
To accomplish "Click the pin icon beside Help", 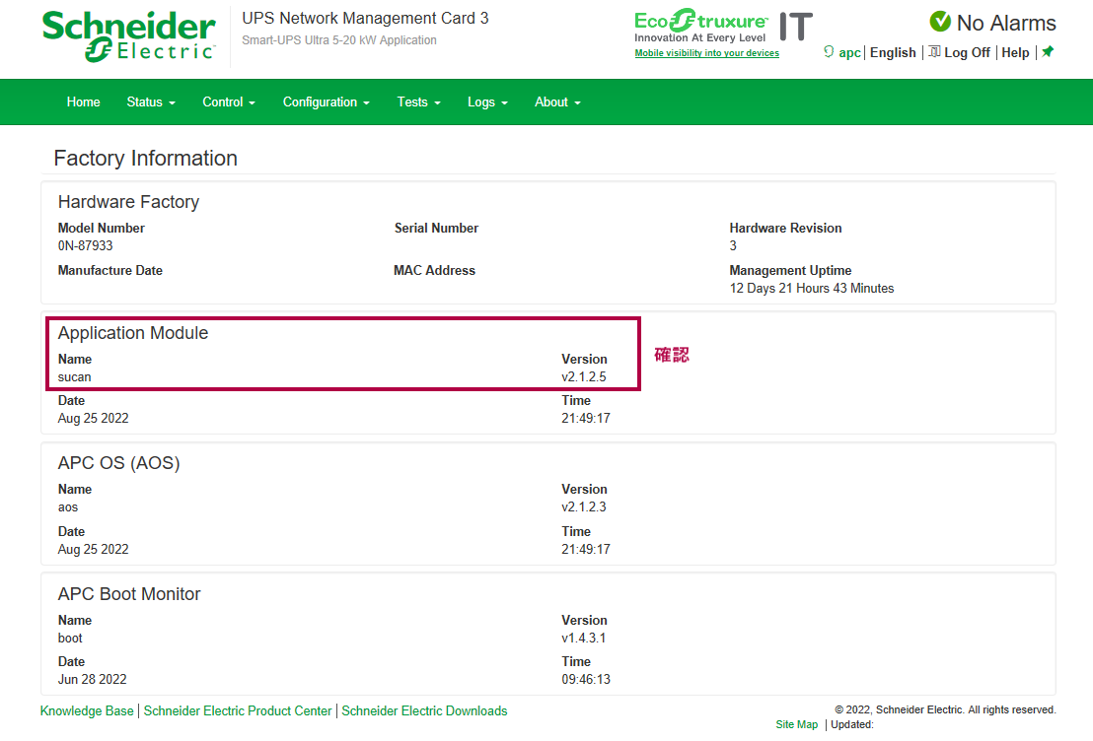I will click(1048, 51).
